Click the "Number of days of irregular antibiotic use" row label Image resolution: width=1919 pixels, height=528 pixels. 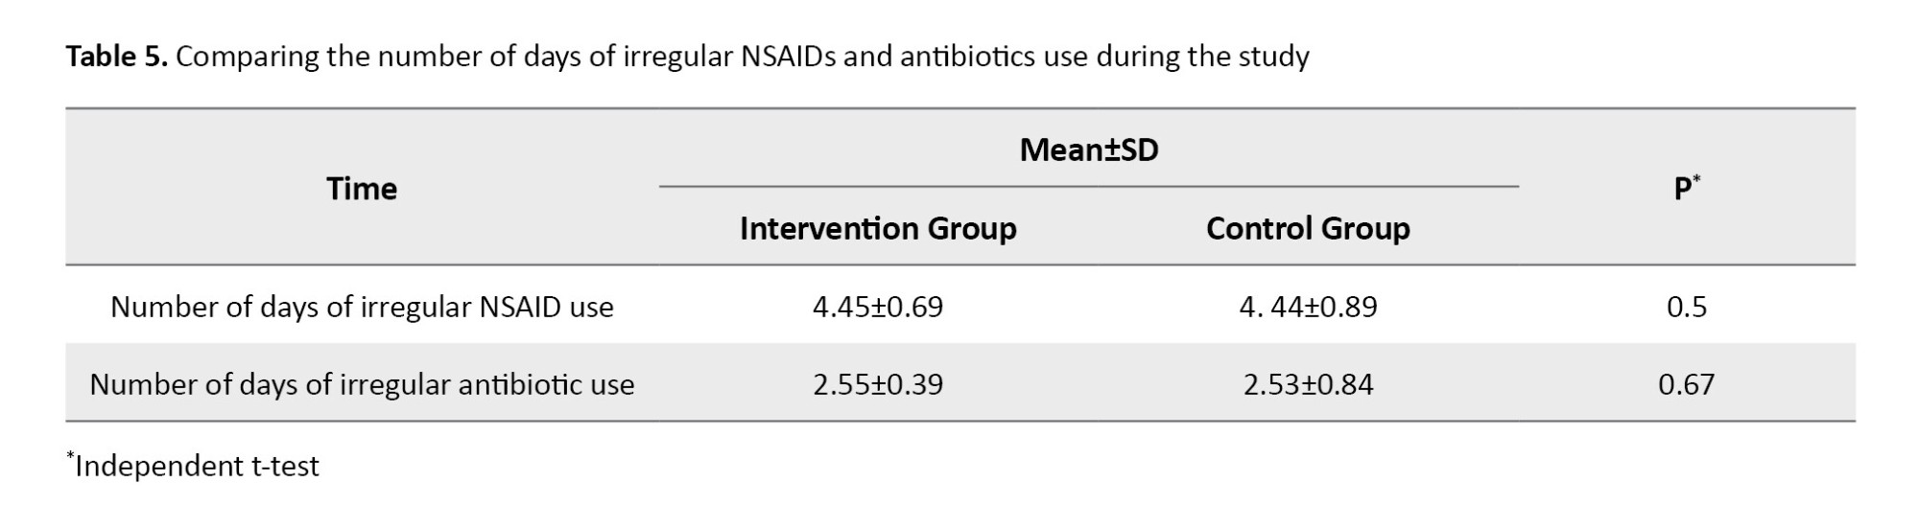click(x=362, y=385)
